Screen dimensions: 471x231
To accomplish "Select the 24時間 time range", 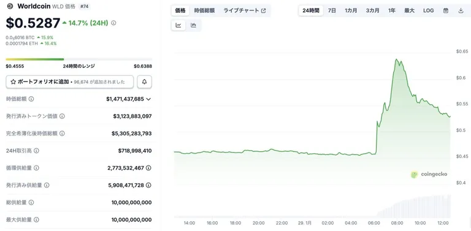I will 310,10.
